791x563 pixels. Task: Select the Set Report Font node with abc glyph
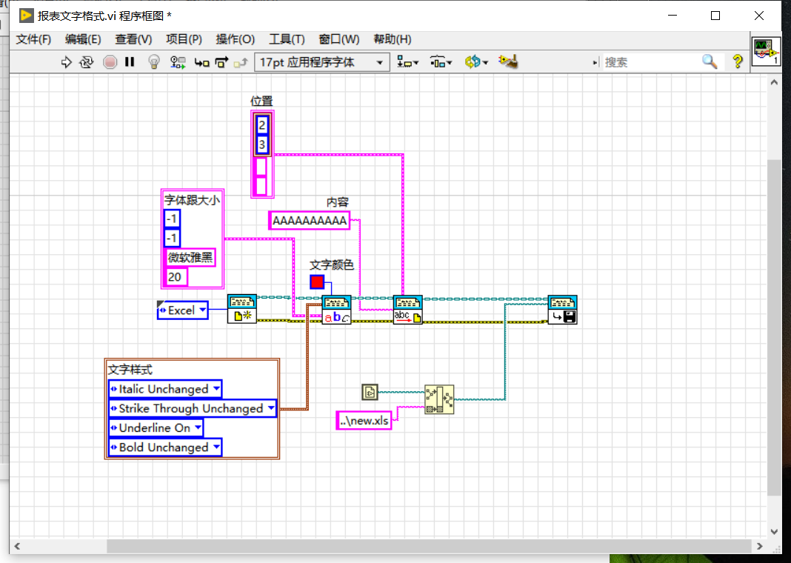pos(336,309)
